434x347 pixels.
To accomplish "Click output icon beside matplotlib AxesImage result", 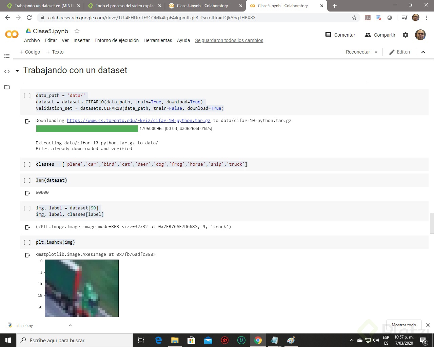I will pos(27,255).
